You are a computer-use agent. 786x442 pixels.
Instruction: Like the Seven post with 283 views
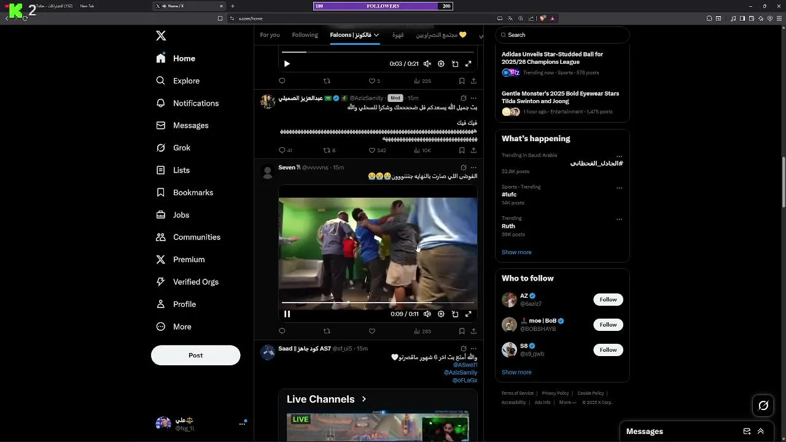372,331
